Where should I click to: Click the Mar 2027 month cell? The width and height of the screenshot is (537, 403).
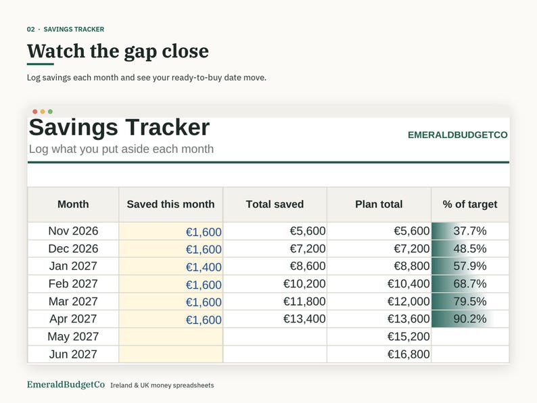click(73, 302)
